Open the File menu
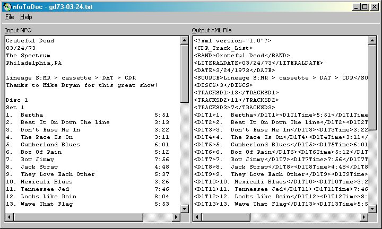This screenshot has width=382, height=229. [10, 17]
